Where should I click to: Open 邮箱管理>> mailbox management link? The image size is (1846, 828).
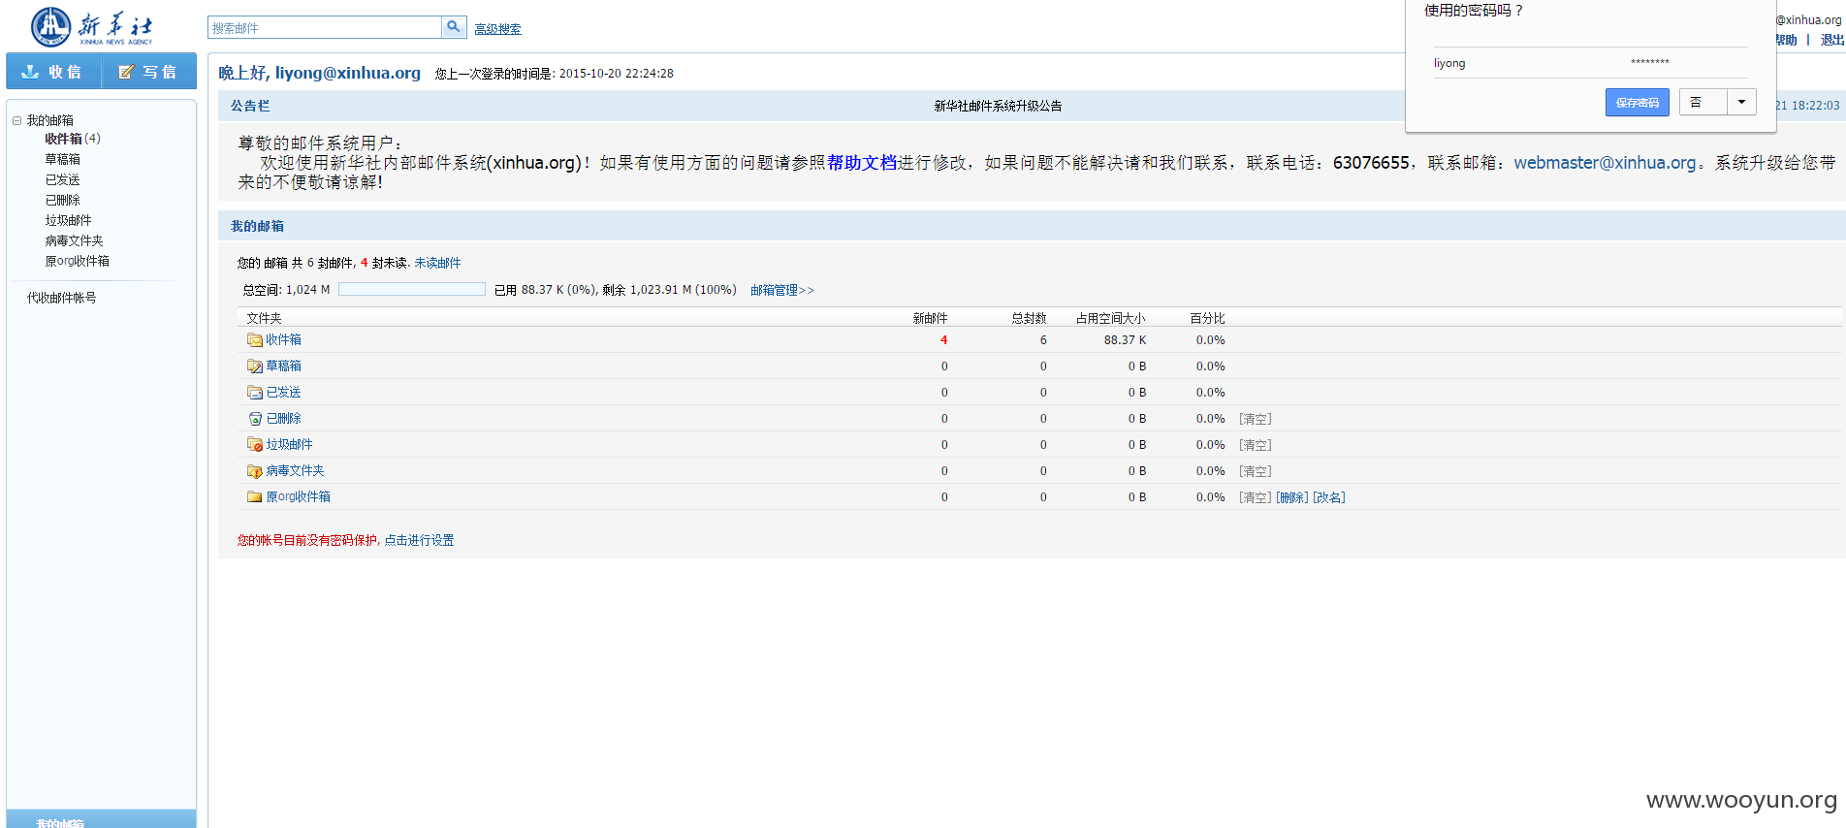(x=782, y=290)
